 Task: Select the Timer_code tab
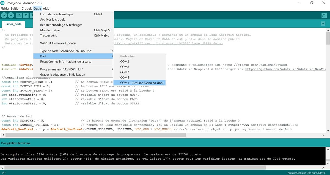coord(13,24)
